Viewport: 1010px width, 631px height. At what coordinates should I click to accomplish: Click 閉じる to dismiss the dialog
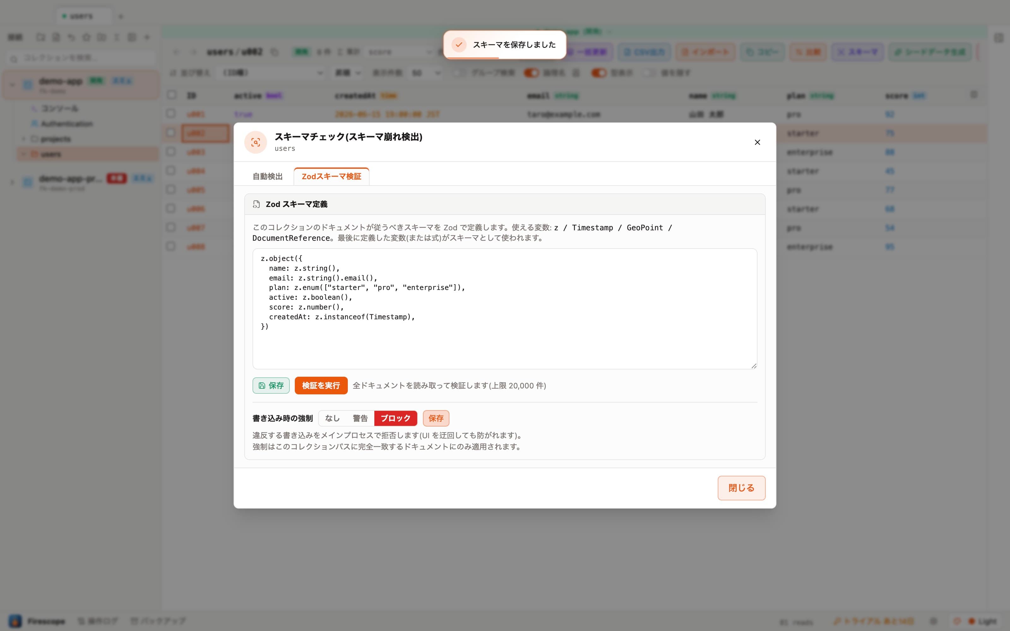[741, 488]
